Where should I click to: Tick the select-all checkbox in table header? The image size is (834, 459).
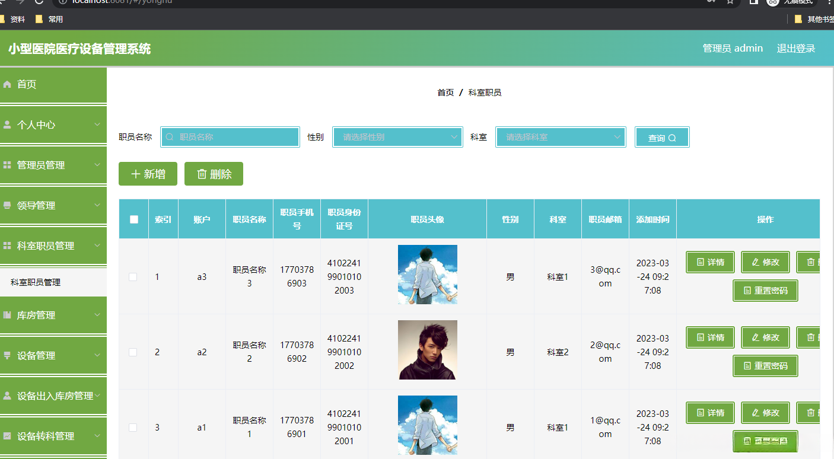[134, 219]
